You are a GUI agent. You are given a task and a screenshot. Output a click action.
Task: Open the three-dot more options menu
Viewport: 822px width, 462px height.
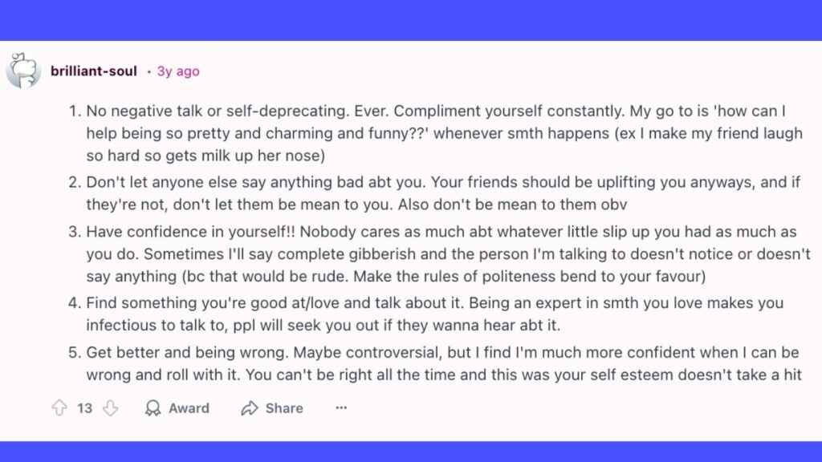tap(341, 408)
